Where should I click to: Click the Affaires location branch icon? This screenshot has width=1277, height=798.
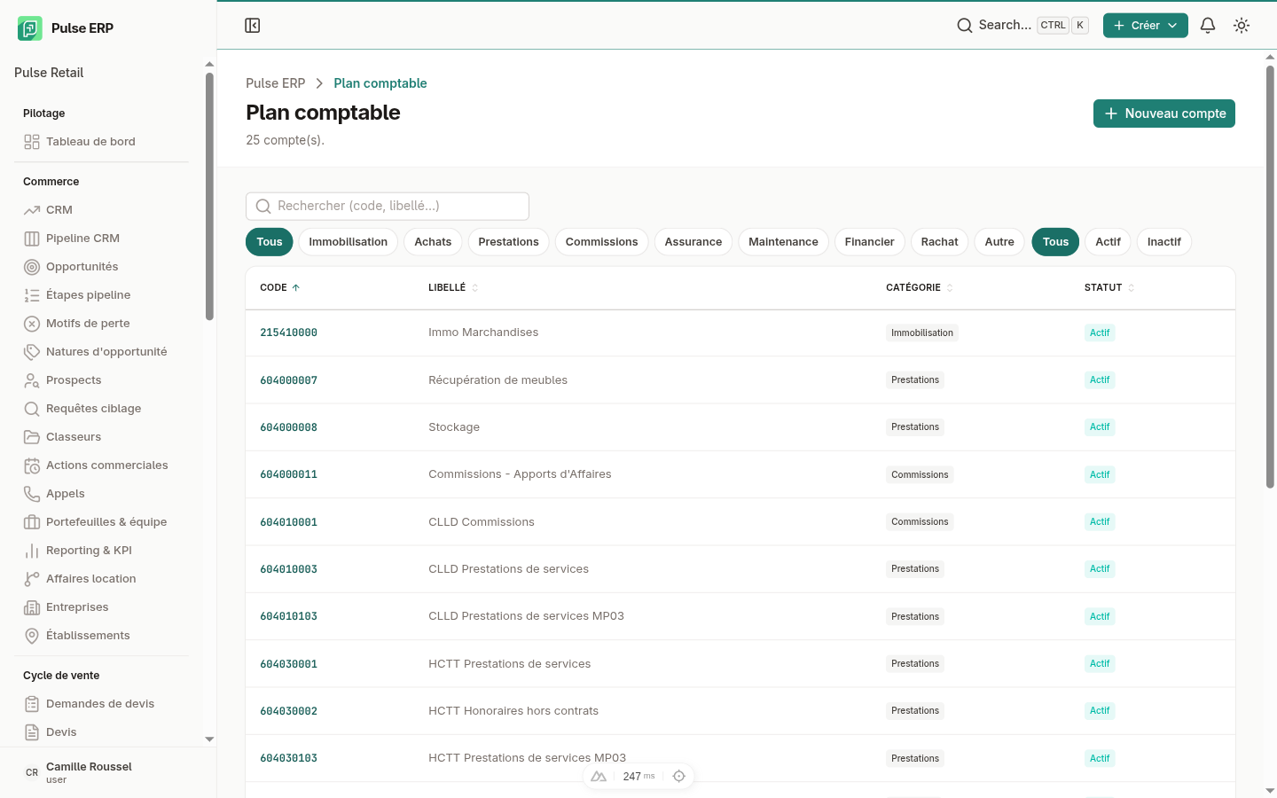tap(32, 579)
